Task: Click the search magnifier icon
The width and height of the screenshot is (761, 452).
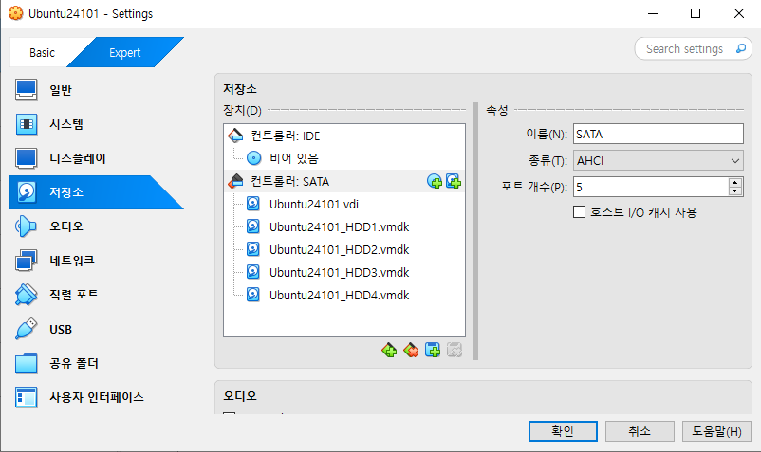Action: 741,48
